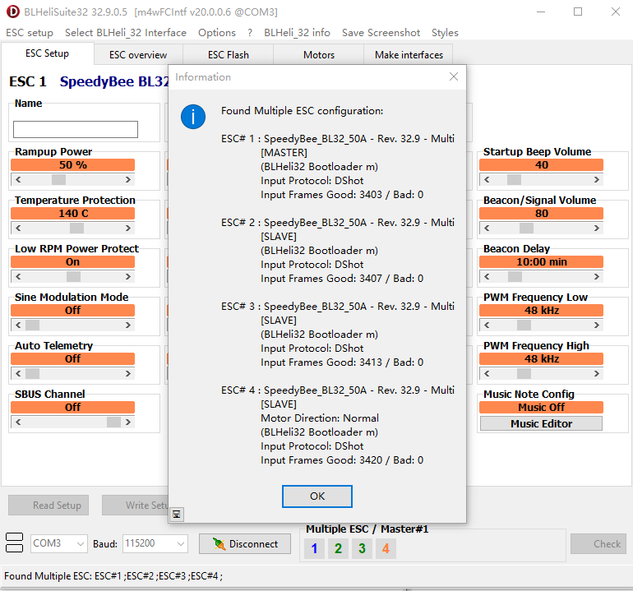The image size is (633, 591).
Task: Open the Music Editor
Action: click(542, 423)
